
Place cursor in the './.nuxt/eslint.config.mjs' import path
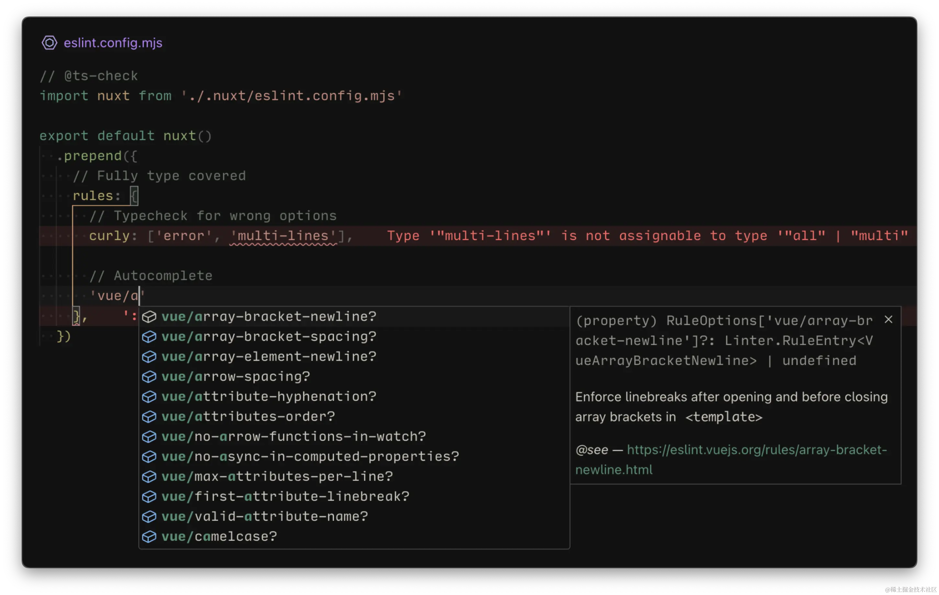coord(291,96)
